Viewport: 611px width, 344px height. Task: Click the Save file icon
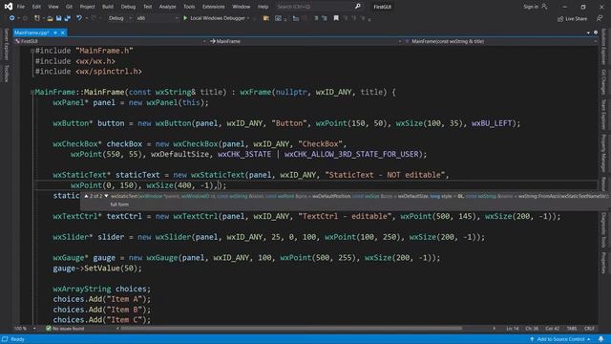coord(58,18)
